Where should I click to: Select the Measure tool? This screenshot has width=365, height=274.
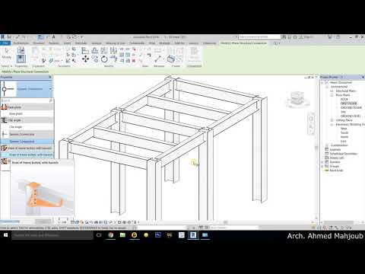tap(158, 59)
